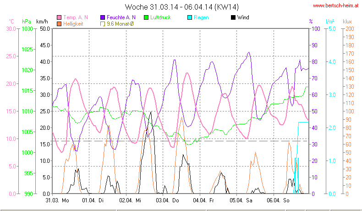Click the 9.6 Monat-Ø legend box
This screenshot has height=211, width=362.
103,24
